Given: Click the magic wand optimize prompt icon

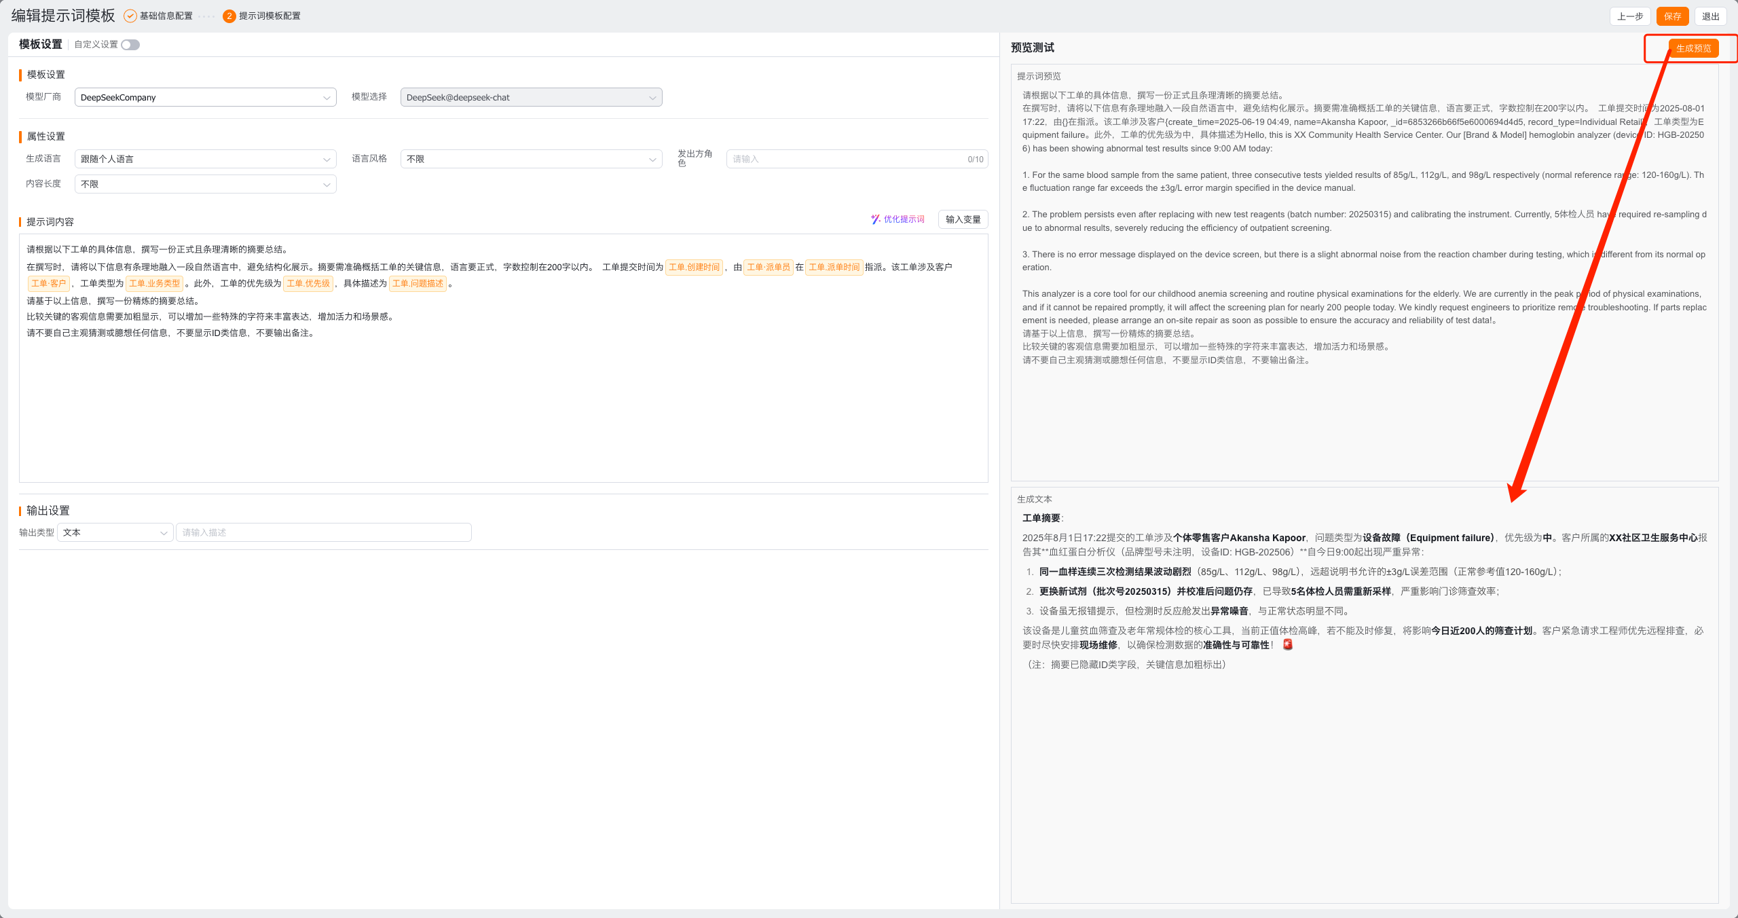Looking at the screenshot, I should pyautogui.click(x=875, y=219).
